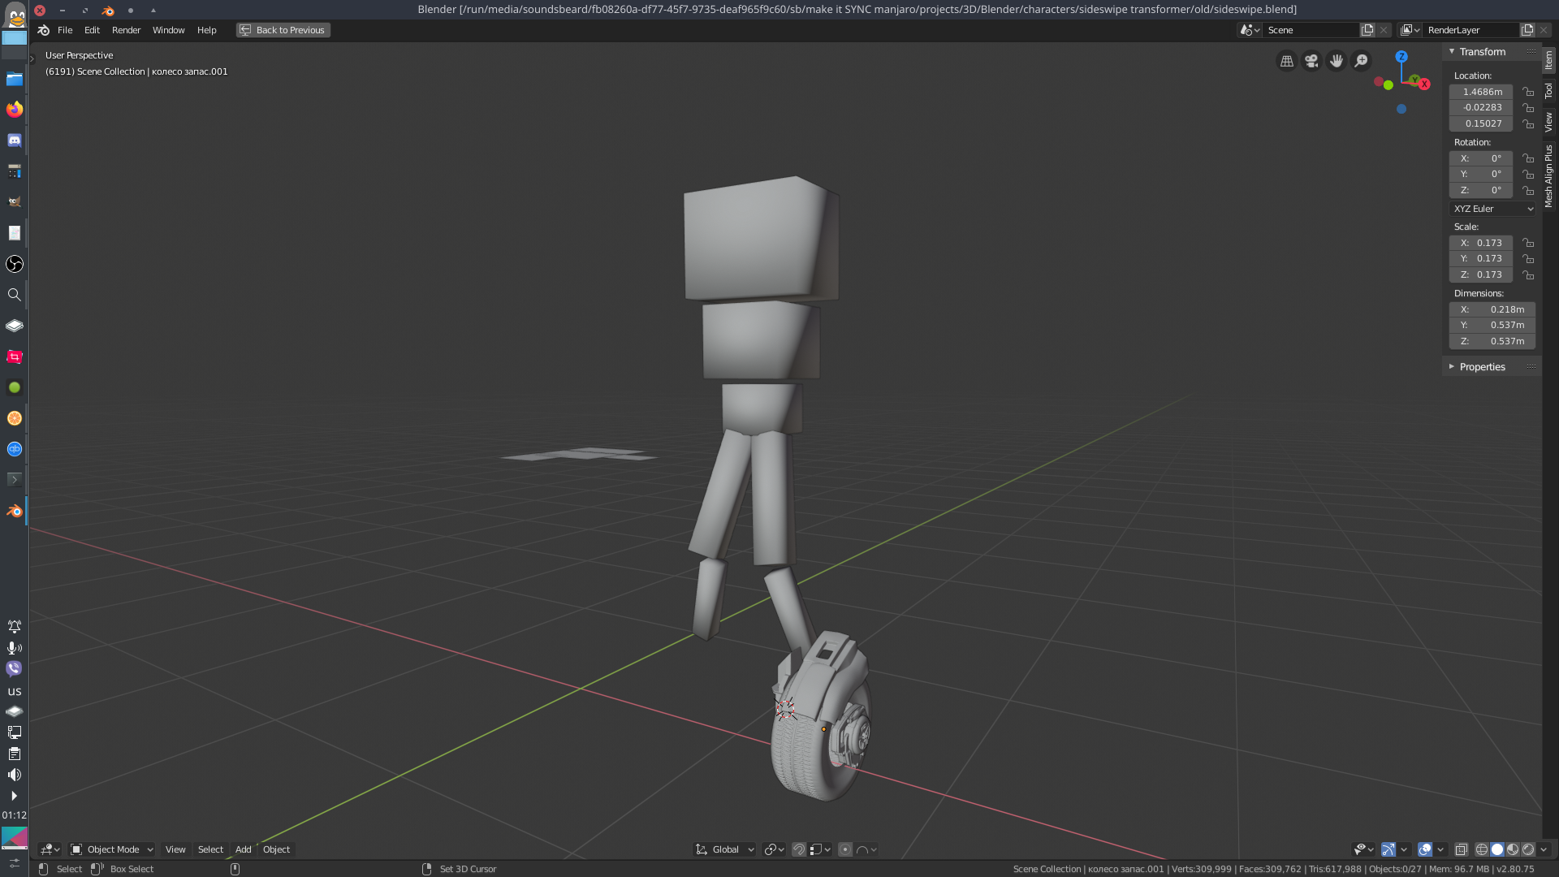
Task: Switch to the Mesh Align Plus tab
Action: (1549, 175)
